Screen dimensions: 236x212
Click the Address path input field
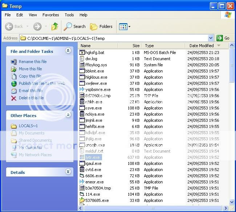click(114, 38)
